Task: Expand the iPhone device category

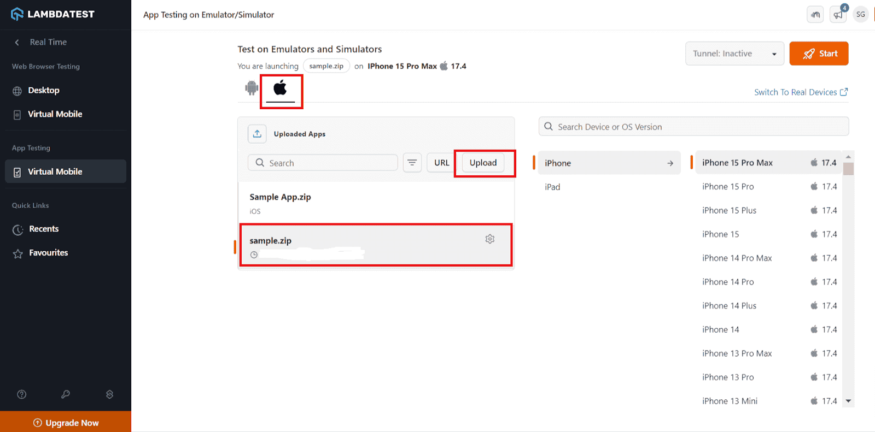Action: point(609,163)
